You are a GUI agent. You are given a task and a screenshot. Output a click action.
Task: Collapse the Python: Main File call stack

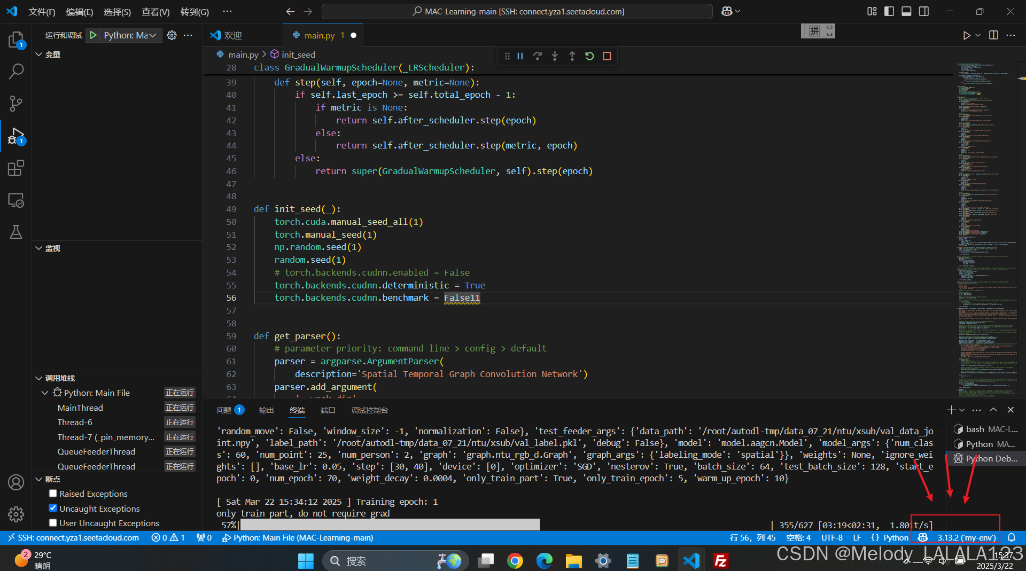45,393
